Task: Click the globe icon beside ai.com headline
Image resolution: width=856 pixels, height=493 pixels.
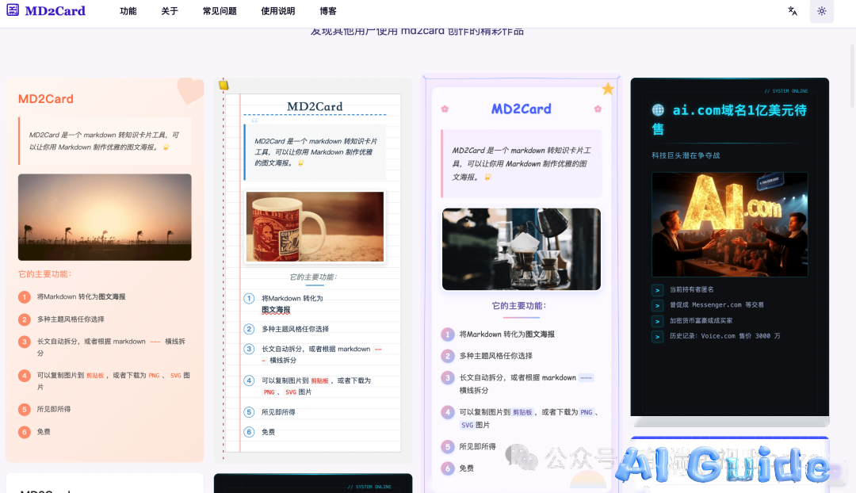Action: 658,110
